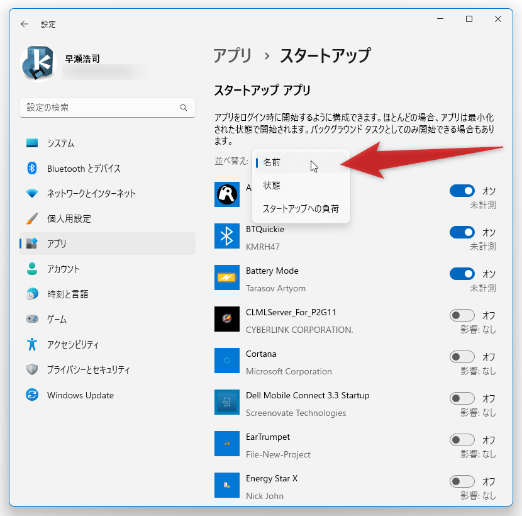Click the Bluetooth sidebar icon
The height and width of the screenshot is (516, 522).
pyautogui.click(x=32, y=168)
